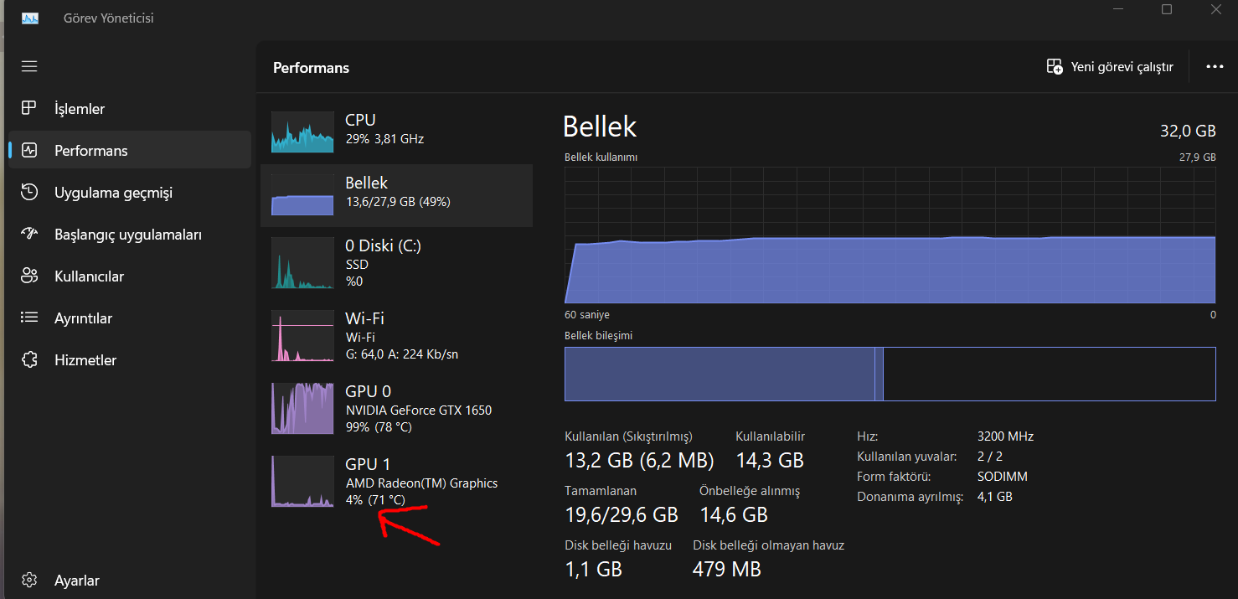1238x599 pixels.
Task: Open the three-dots more options menu
Action: (1215, 67)
